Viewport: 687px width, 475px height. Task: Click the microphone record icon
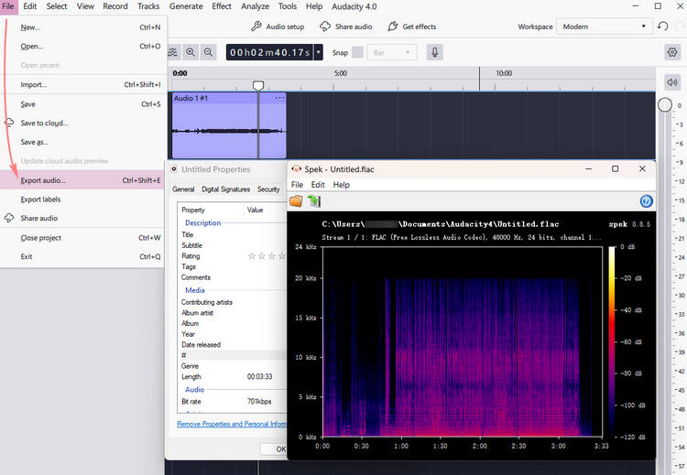pos(434,52)
